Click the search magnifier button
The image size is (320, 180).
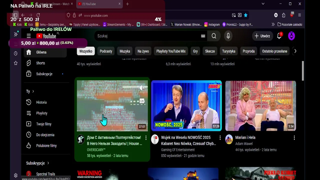(214, 36)
